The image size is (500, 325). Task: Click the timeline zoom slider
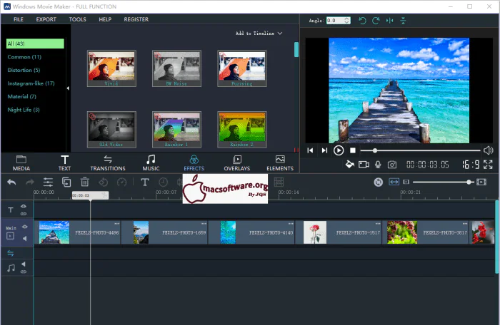click(x=444, y=182)
